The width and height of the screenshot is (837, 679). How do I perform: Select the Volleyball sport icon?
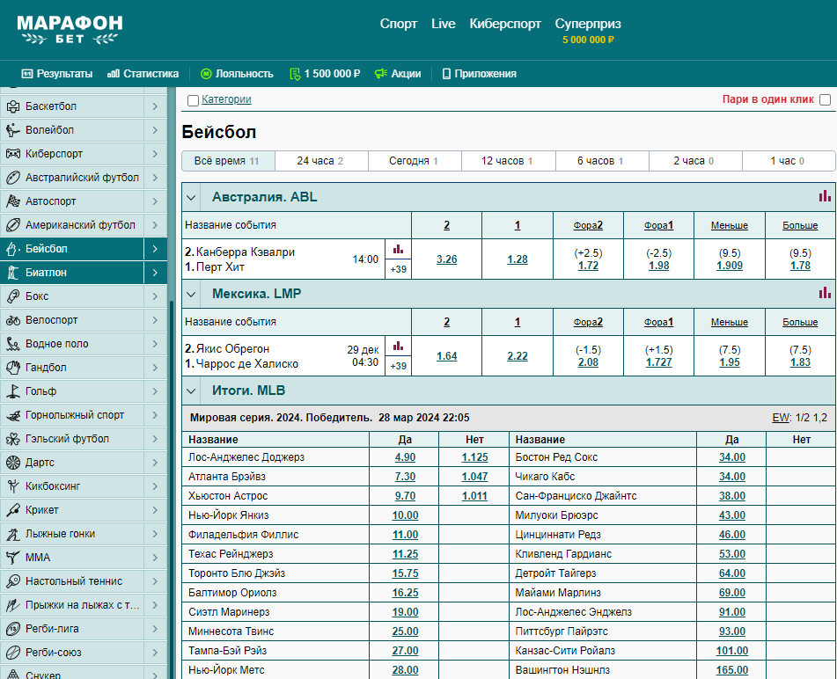pos(13,130)
